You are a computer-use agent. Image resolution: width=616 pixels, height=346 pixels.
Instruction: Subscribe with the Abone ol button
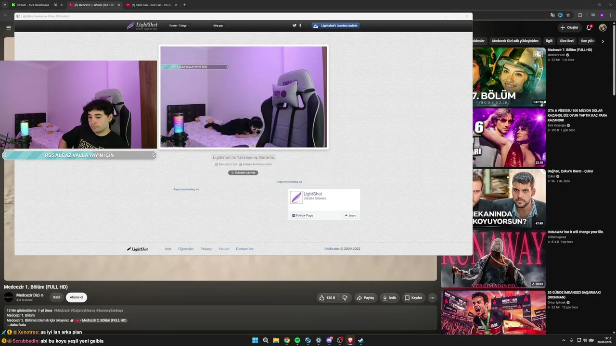[x=77, y=297]
